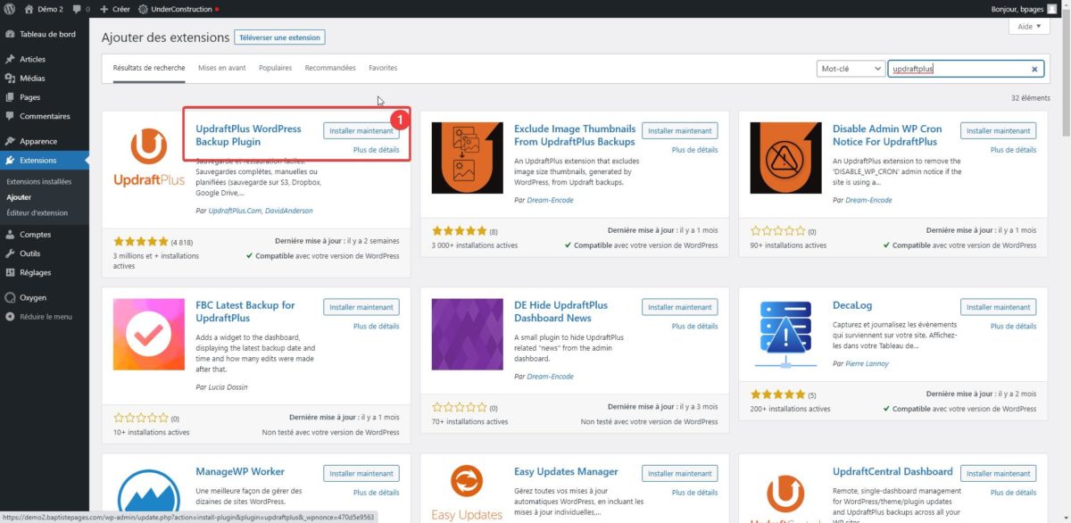Click FBC Latest Backup checkmark icon
The width and height of the screenshot is (1071, 523).
coord(149,335)
